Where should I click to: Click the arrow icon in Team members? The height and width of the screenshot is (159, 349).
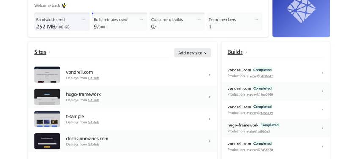pos(256,20)
